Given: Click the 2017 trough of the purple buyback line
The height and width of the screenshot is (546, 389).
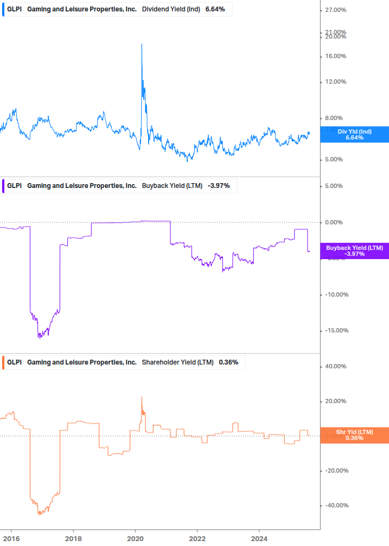Looking at the screenshot, I should click(x=39, y=337).
